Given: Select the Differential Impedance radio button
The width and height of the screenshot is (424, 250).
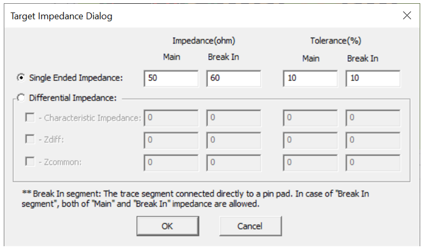Looking at the screenshot, I should pos(21,98).
